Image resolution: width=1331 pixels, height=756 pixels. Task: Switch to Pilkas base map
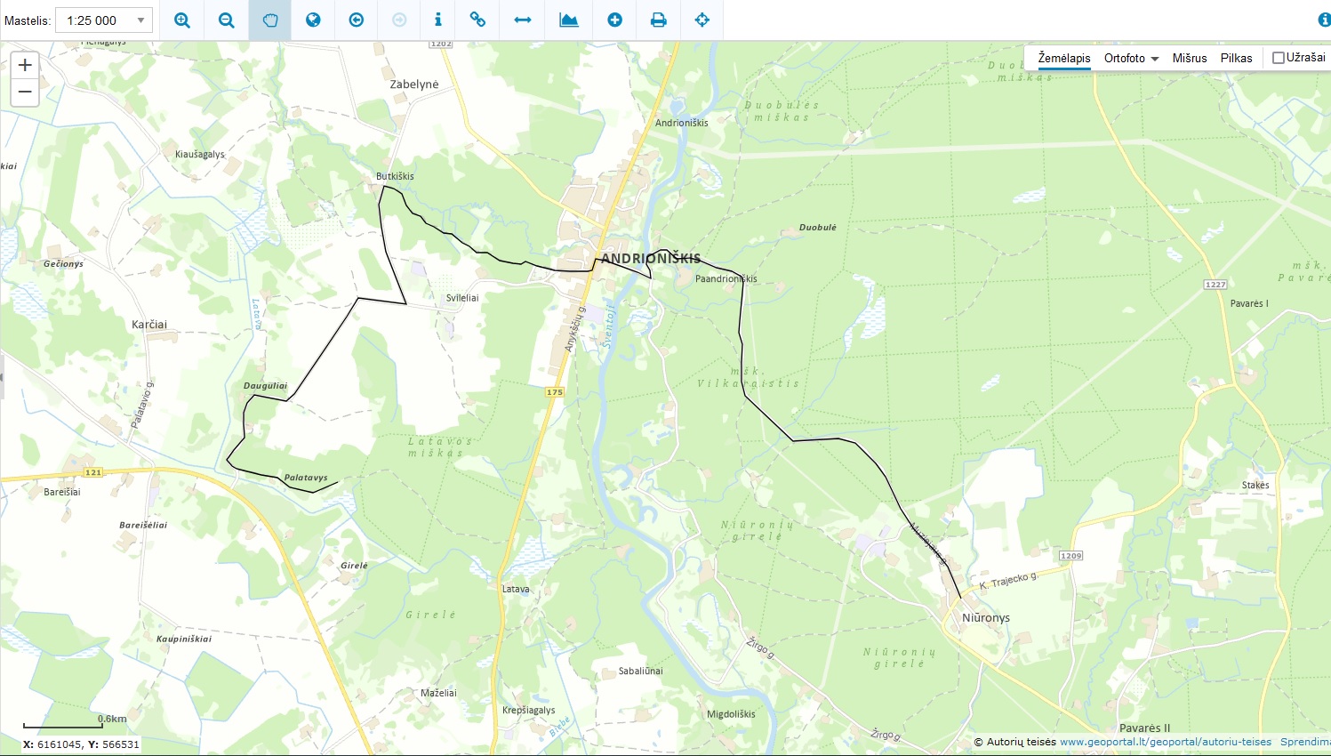[1237, 58]
